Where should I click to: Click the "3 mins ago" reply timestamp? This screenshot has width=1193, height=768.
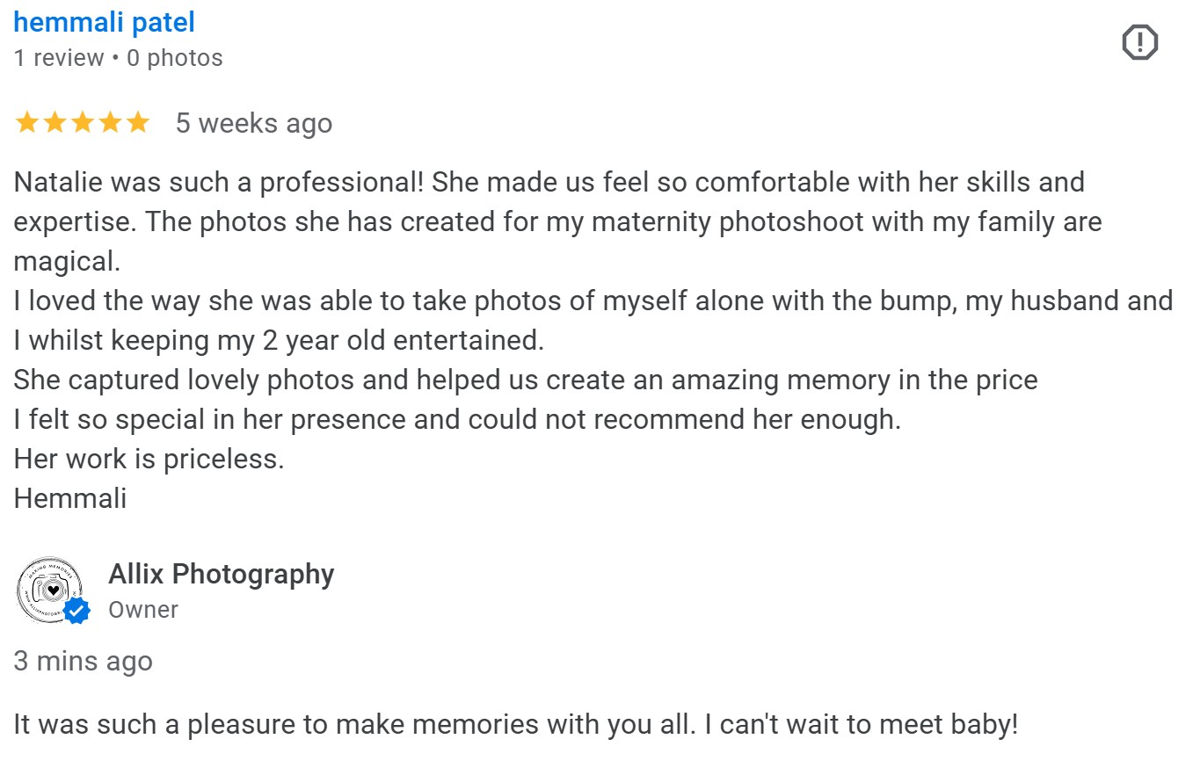(83, 661)
